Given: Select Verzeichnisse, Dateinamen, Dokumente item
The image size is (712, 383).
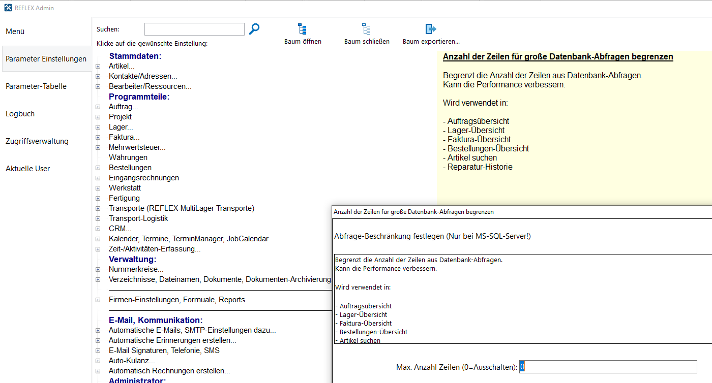Looking at the screenshot, I should click(220, 279).
